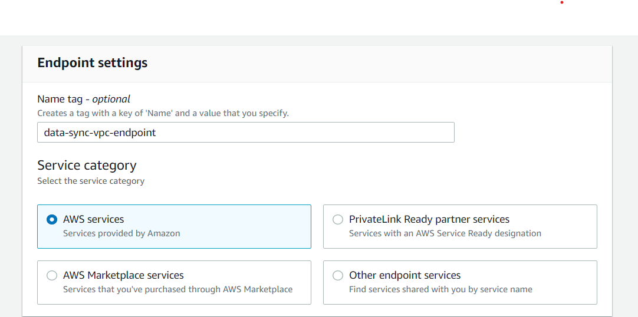Enable the Other endpoint services radio option
This screenshot has height=317, width=638.
pyautogui.click(x=338, y=276)
